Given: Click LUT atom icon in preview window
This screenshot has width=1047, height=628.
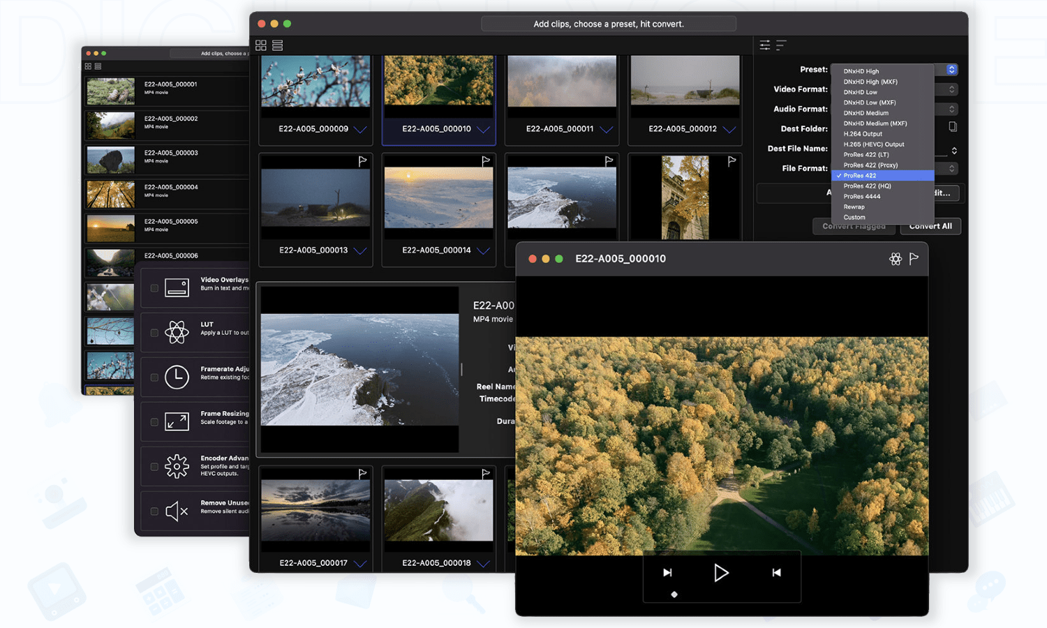Looking at the screenshot, I should pyautogui.click(x=896, y=259).
